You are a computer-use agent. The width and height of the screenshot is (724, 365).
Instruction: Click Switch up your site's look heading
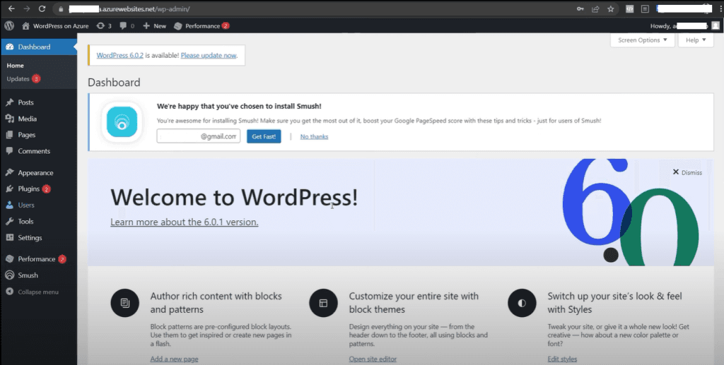pos(614,302)
